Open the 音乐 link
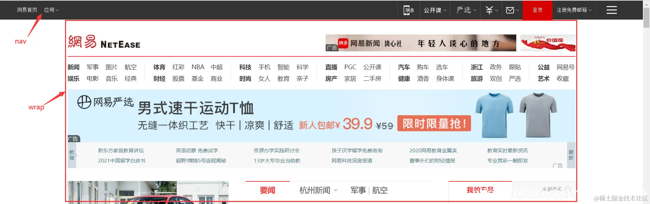The image size is (650, 204). pyautogui.click(x=111, y=79)
